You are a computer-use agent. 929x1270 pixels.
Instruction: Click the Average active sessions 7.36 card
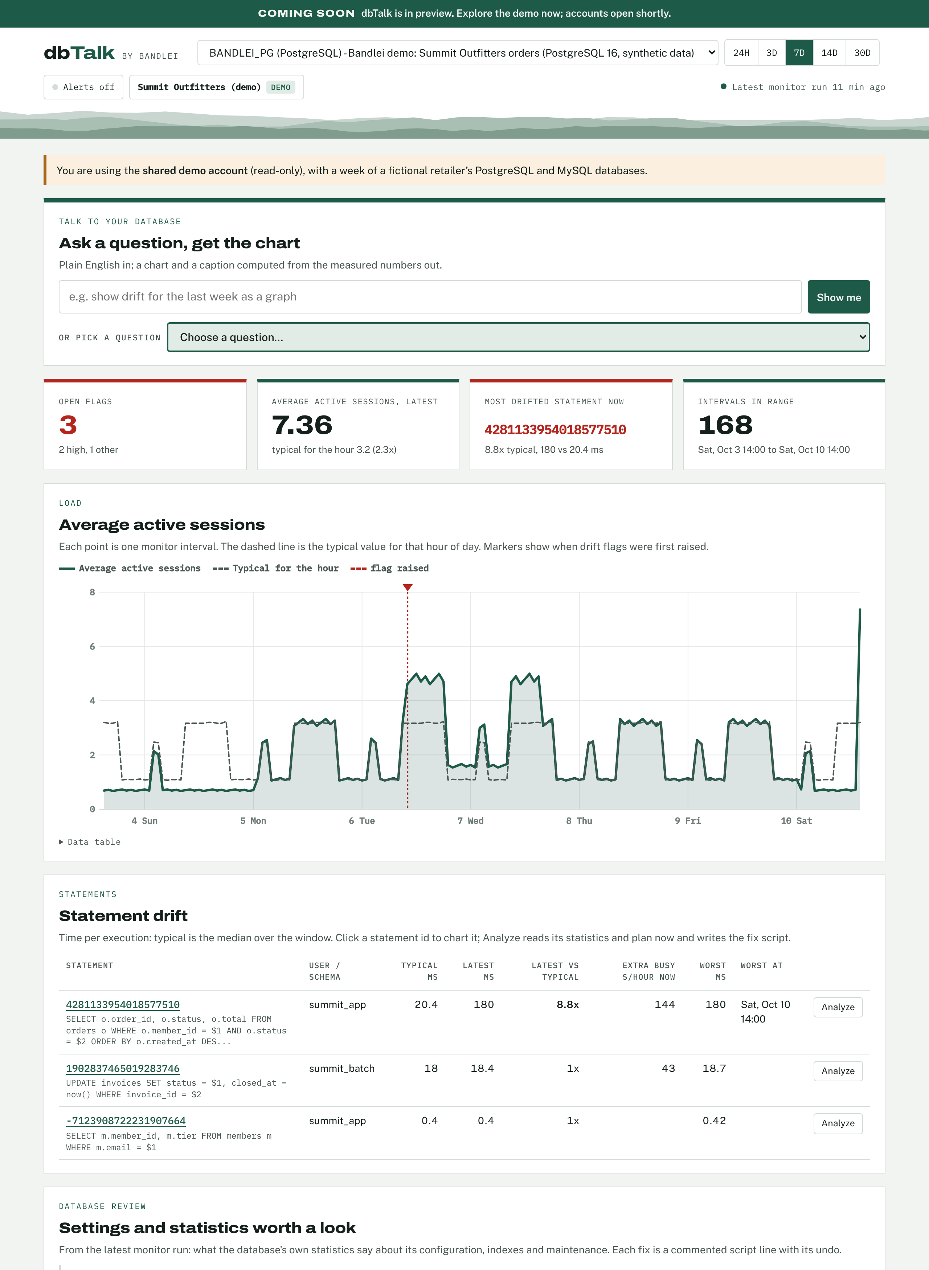point(358,425)
